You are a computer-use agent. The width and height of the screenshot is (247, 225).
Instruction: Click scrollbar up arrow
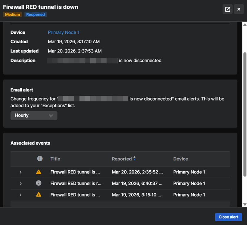click(x=245, y=25)
